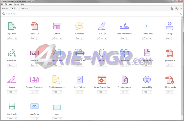The height and width of the screenshot is (121, 184).
Task: Select the Combine Files icon
Action: 124,53
